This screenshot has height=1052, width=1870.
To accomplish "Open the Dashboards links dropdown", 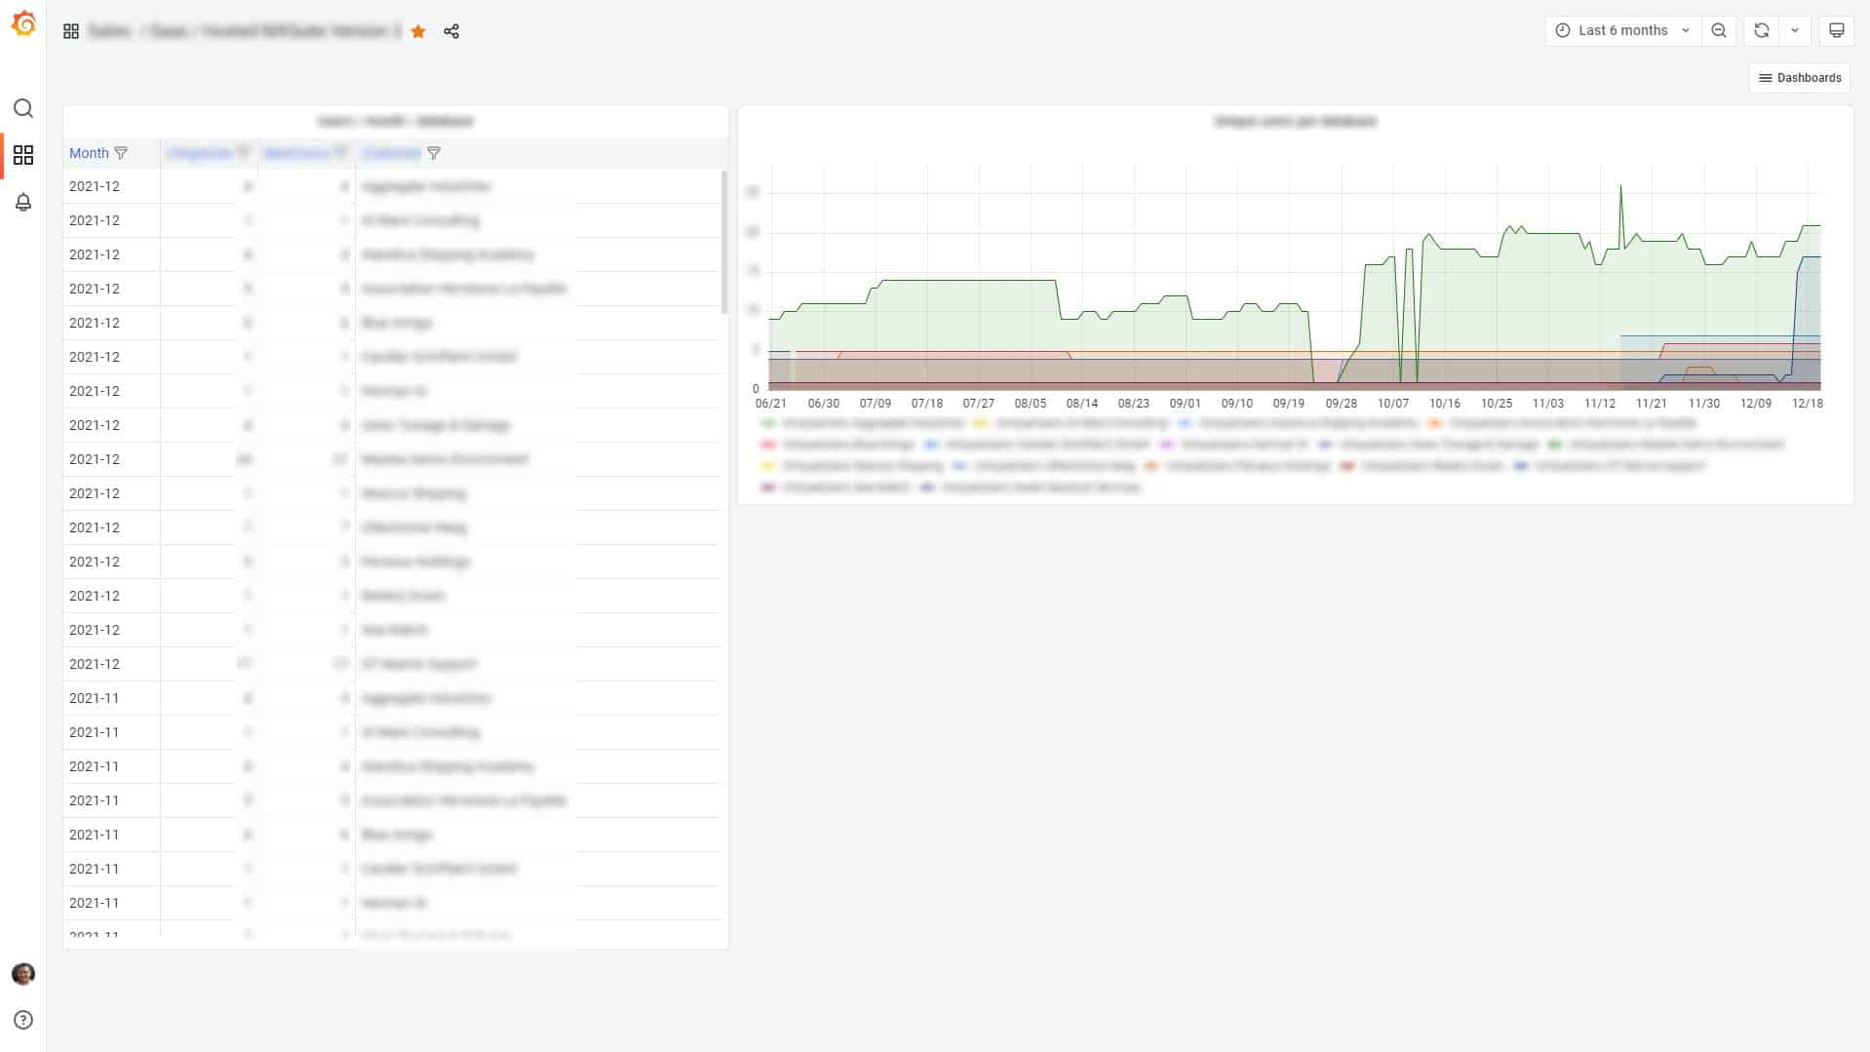I will 1799,78.
